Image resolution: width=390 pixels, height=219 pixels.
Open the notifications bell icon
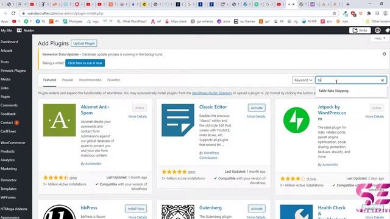pyautogui.click(x=388, y=30)
